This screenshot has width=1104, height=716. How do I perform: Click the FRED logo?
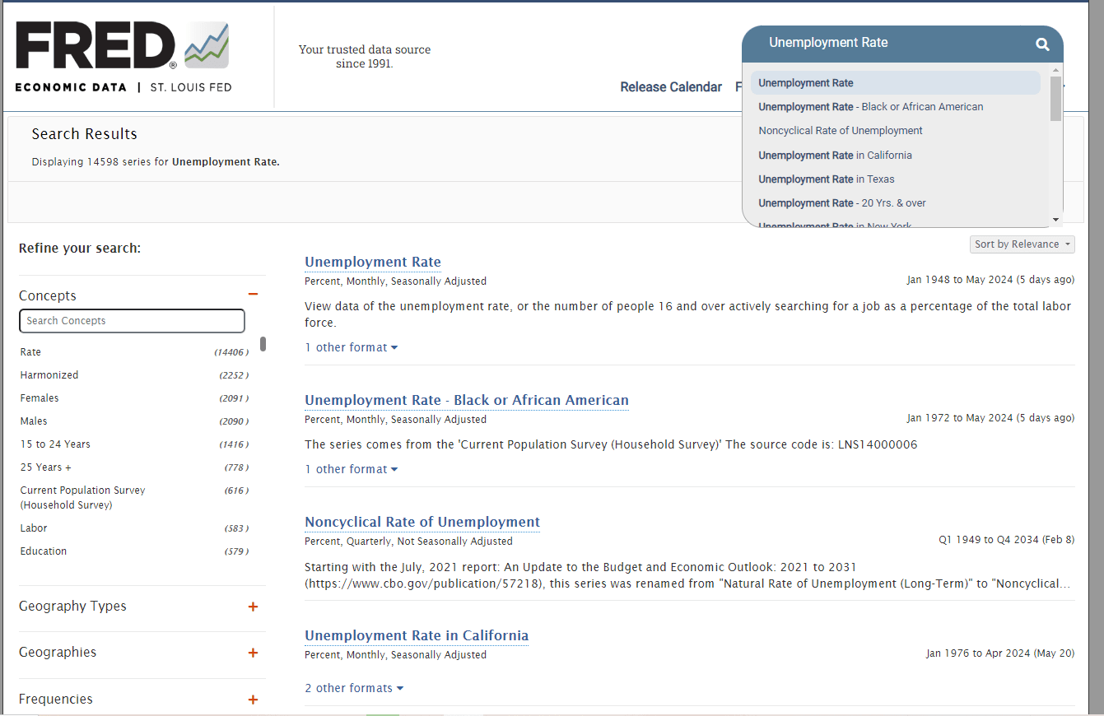click(x=123, y=56)
